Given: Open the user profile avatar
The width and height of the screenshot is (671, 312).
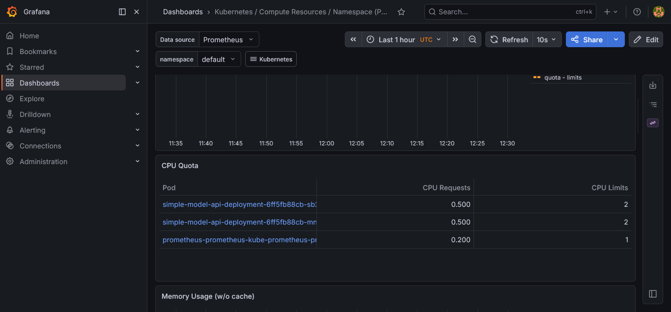Looking at the screenshot, I should [x=658, y=12].
